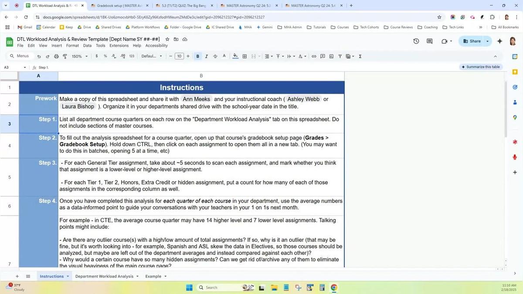Click the print icon in toolbar
The image size is (523, 294).
click(x=56, y=56)
